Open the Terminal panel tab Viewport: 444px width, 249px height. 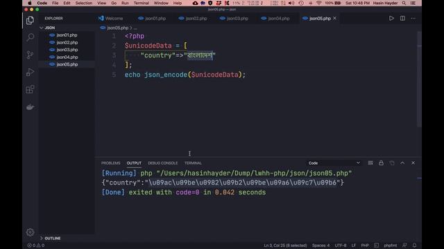(x=193, y=163)
